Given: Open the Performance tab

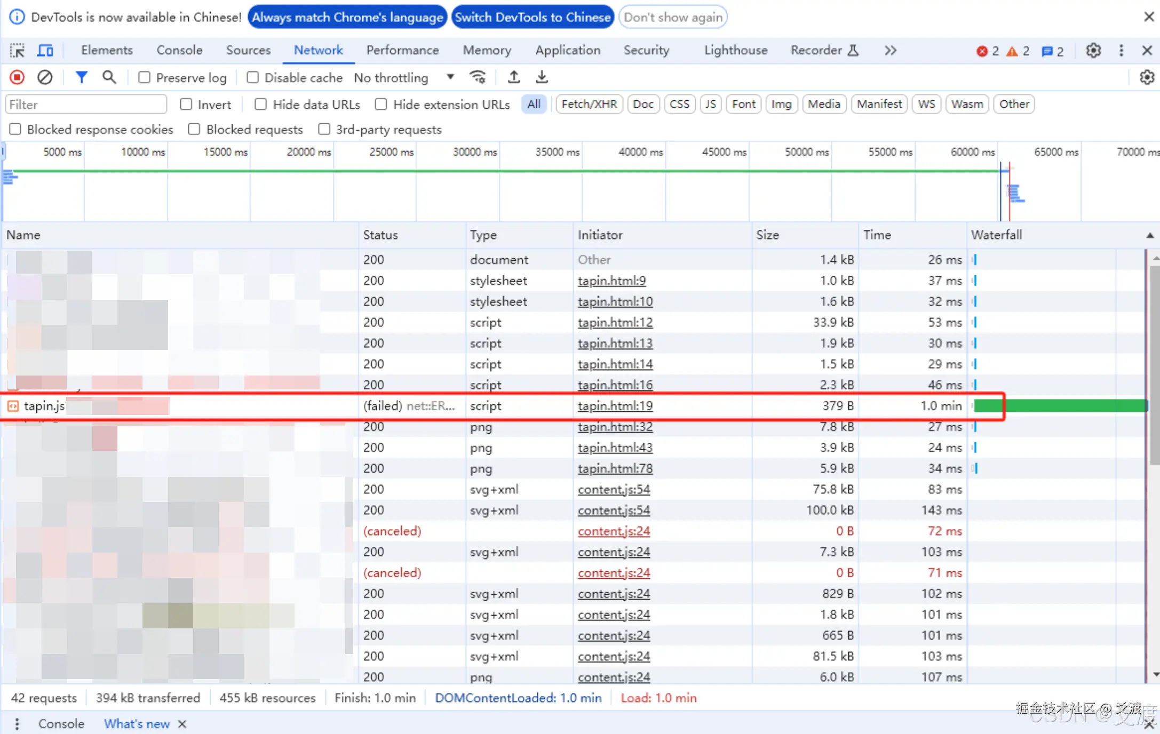Looking at the screenshot, I should (402, 51).
